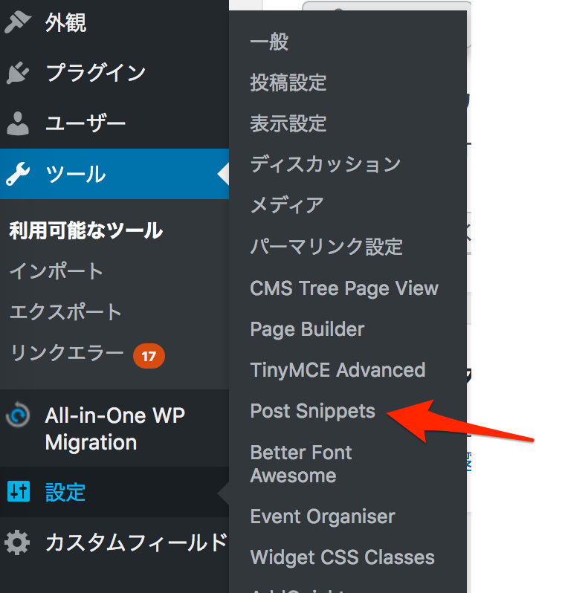Open the エクスポート tools page

click(65, 312)
